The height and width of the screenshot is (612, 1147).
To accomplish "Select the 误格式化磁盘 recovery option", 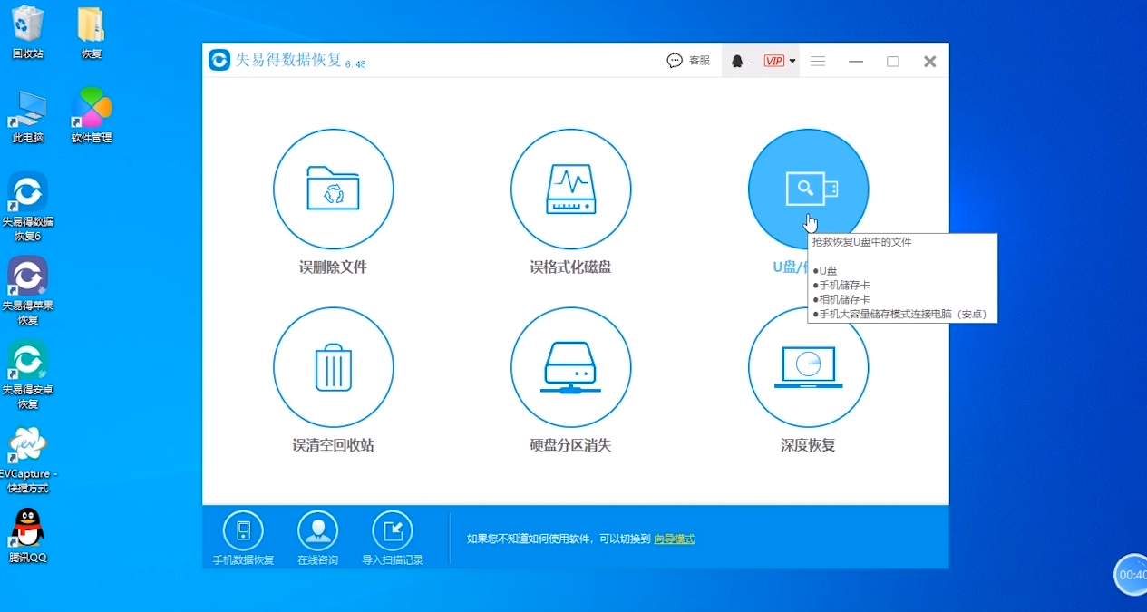I will 570,189.
